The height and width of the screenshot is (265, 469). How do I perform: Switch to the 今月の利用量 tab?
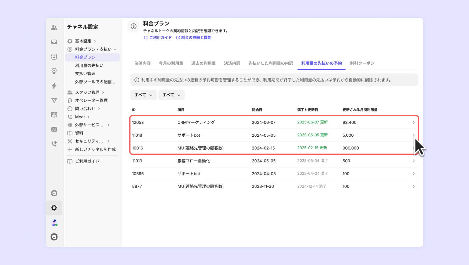coord(171,63)
